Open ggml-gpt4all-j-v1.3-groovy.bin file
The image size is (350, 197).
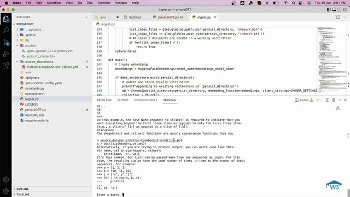pyautogui.click(x=50, y=51)
